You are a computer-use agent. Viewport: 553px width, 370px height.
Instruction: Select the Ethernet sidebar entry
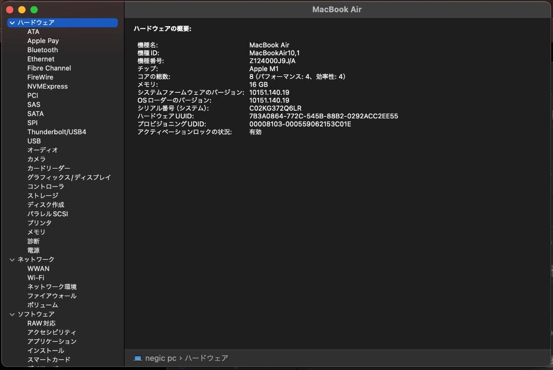[41, 59]
